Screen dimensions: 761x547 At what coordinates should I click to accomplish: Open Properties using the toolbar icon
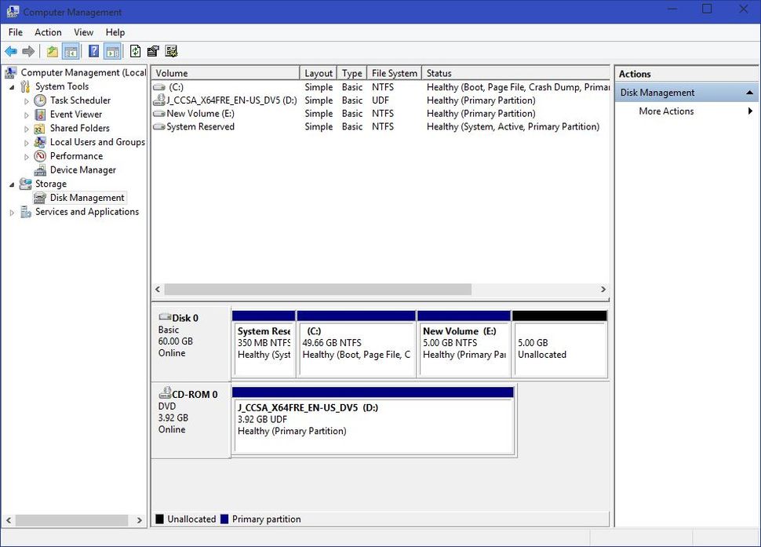pos(151,51)
